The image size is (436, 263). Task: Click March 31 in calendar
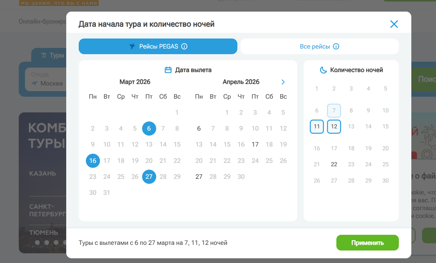tap(106, 192)
